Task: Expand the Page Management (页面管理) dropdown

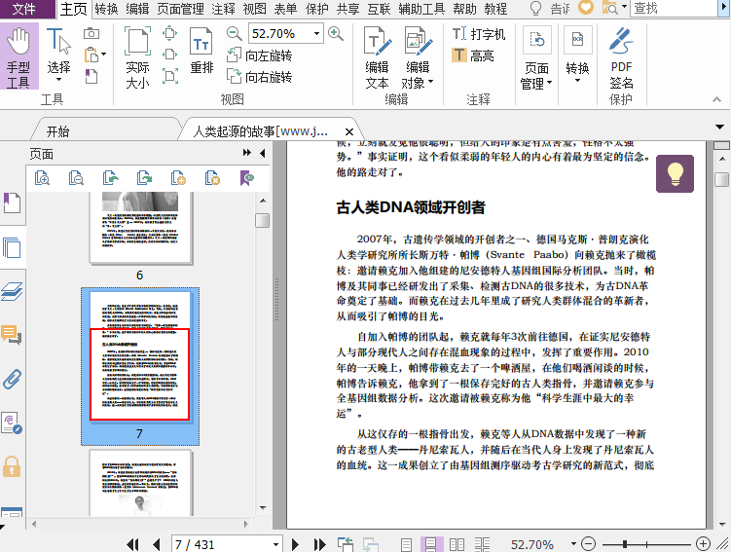Action: pyautogui.click(x=536, y=76)
